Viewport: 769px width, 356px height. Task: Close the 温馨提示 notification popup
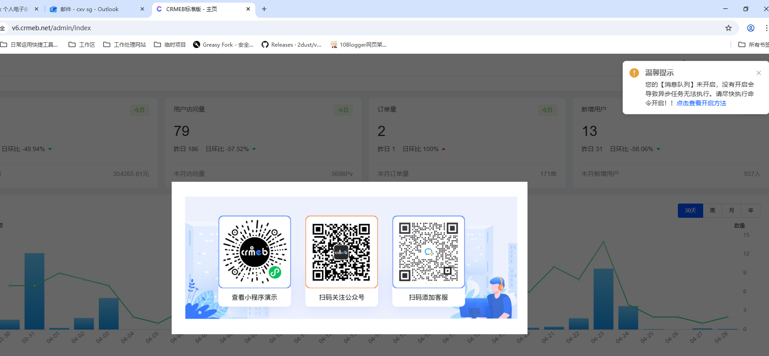(x=759, y=73)
